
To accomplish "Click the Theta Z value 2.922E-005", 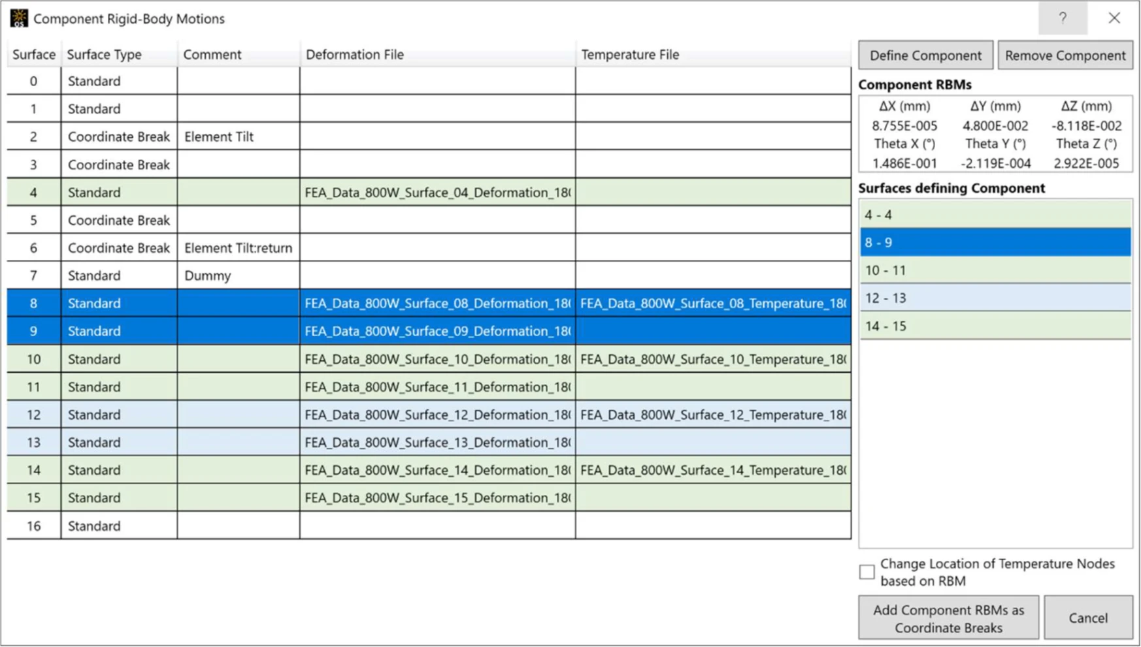I will coord(1086,163).
